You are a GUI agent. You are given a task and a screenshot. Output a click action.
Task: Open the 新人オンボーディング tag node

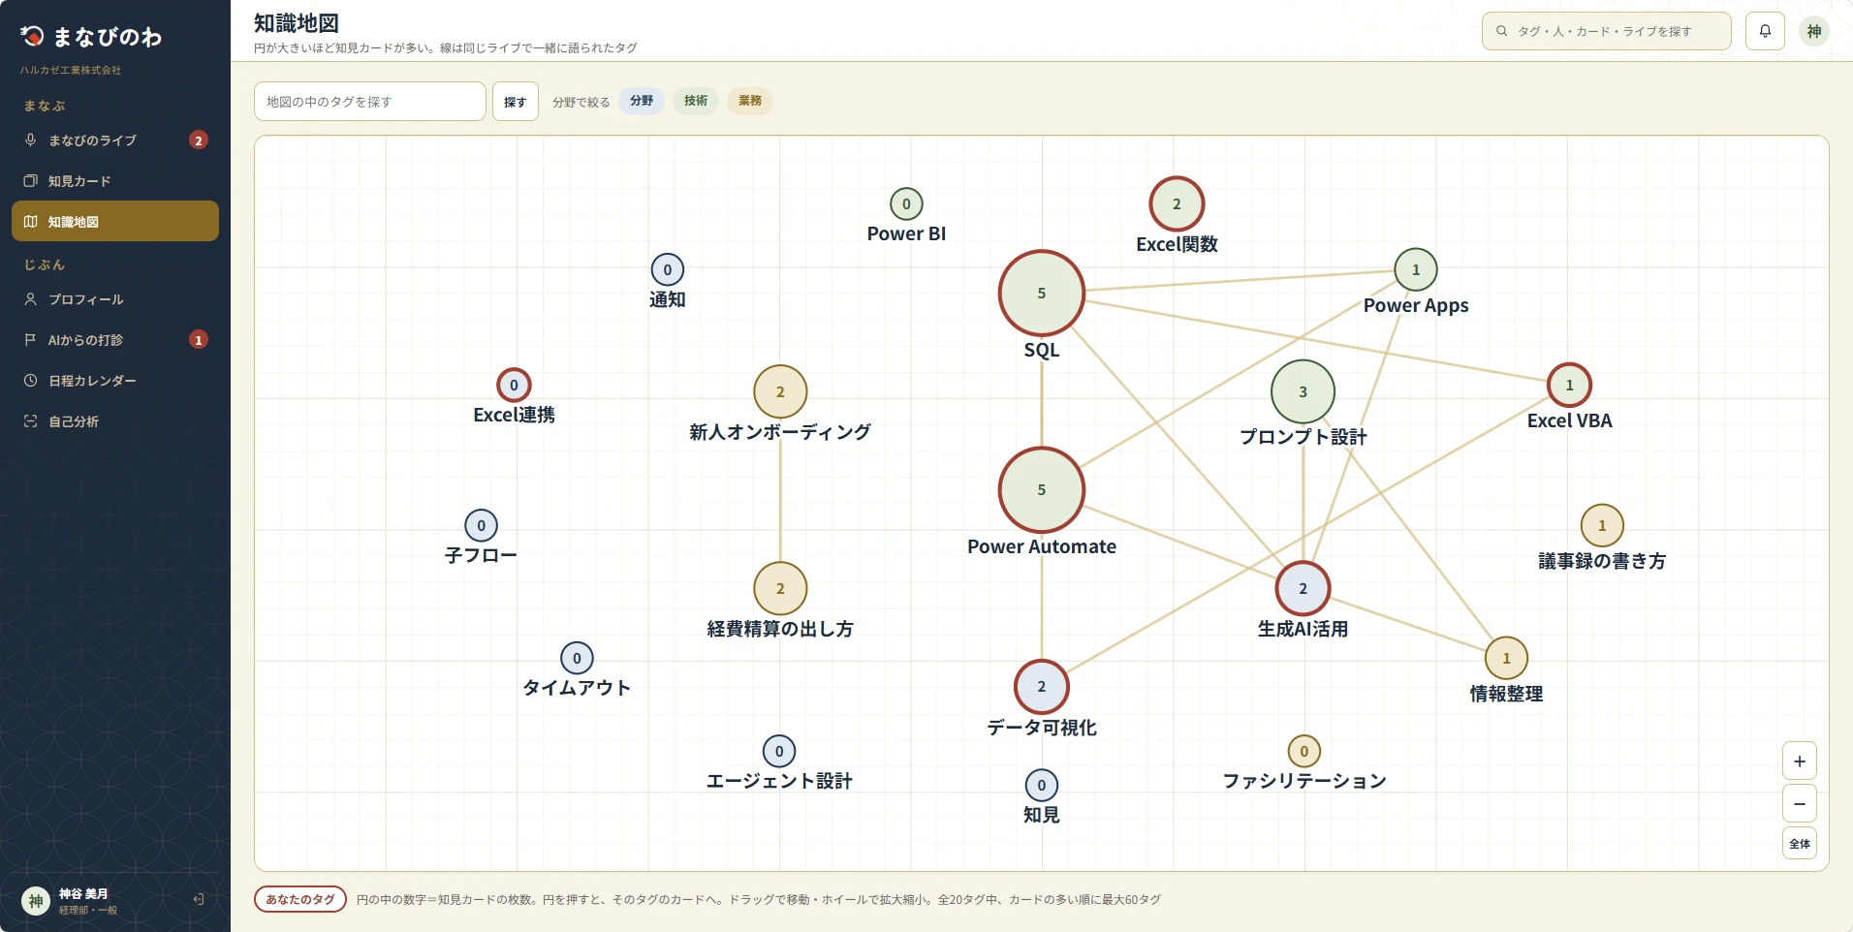[780, 392]
